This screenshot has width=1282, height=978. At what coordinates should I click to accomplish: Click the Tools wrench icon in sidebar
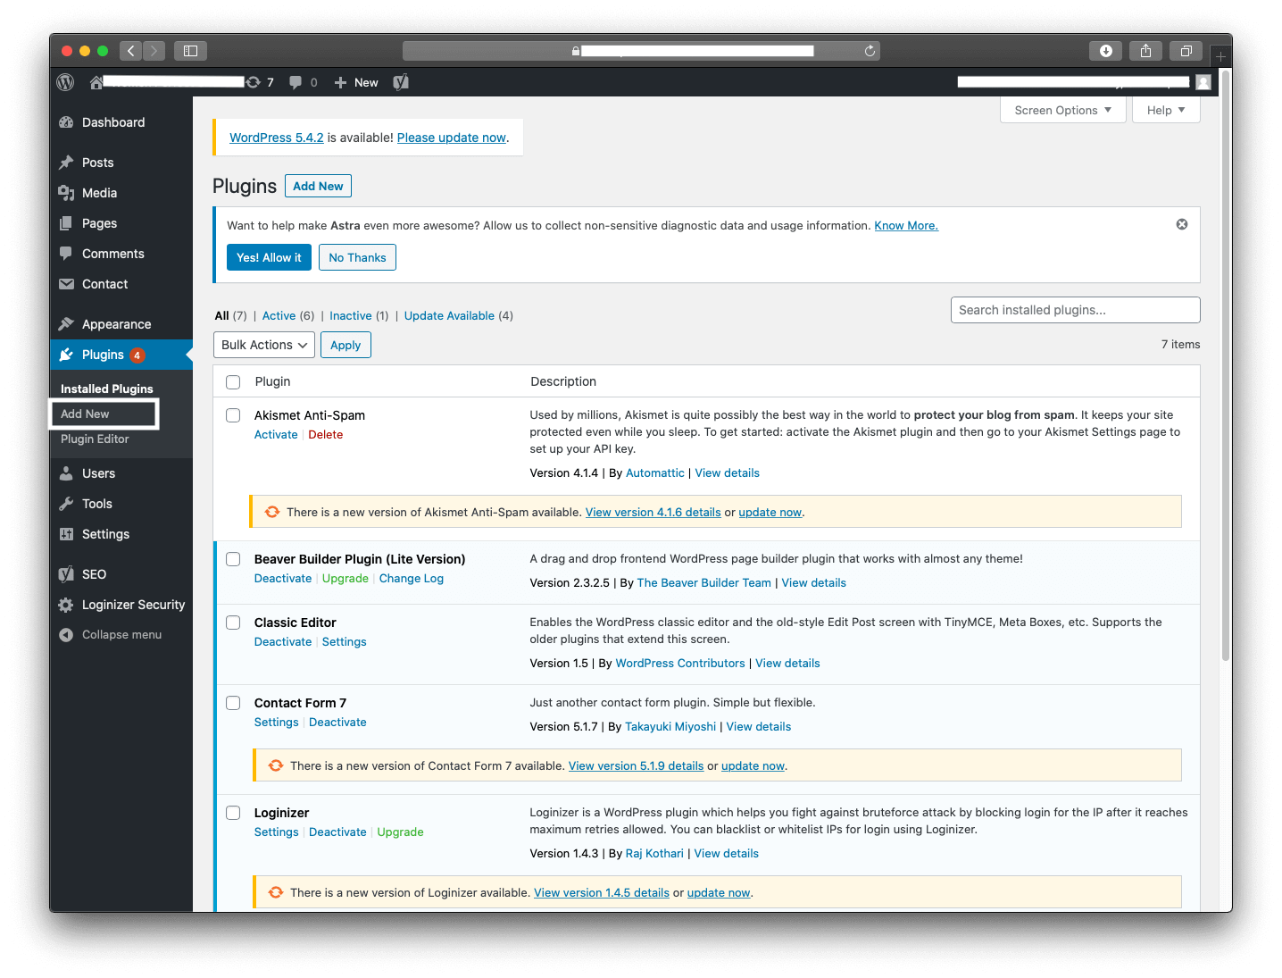coord(66,504)
